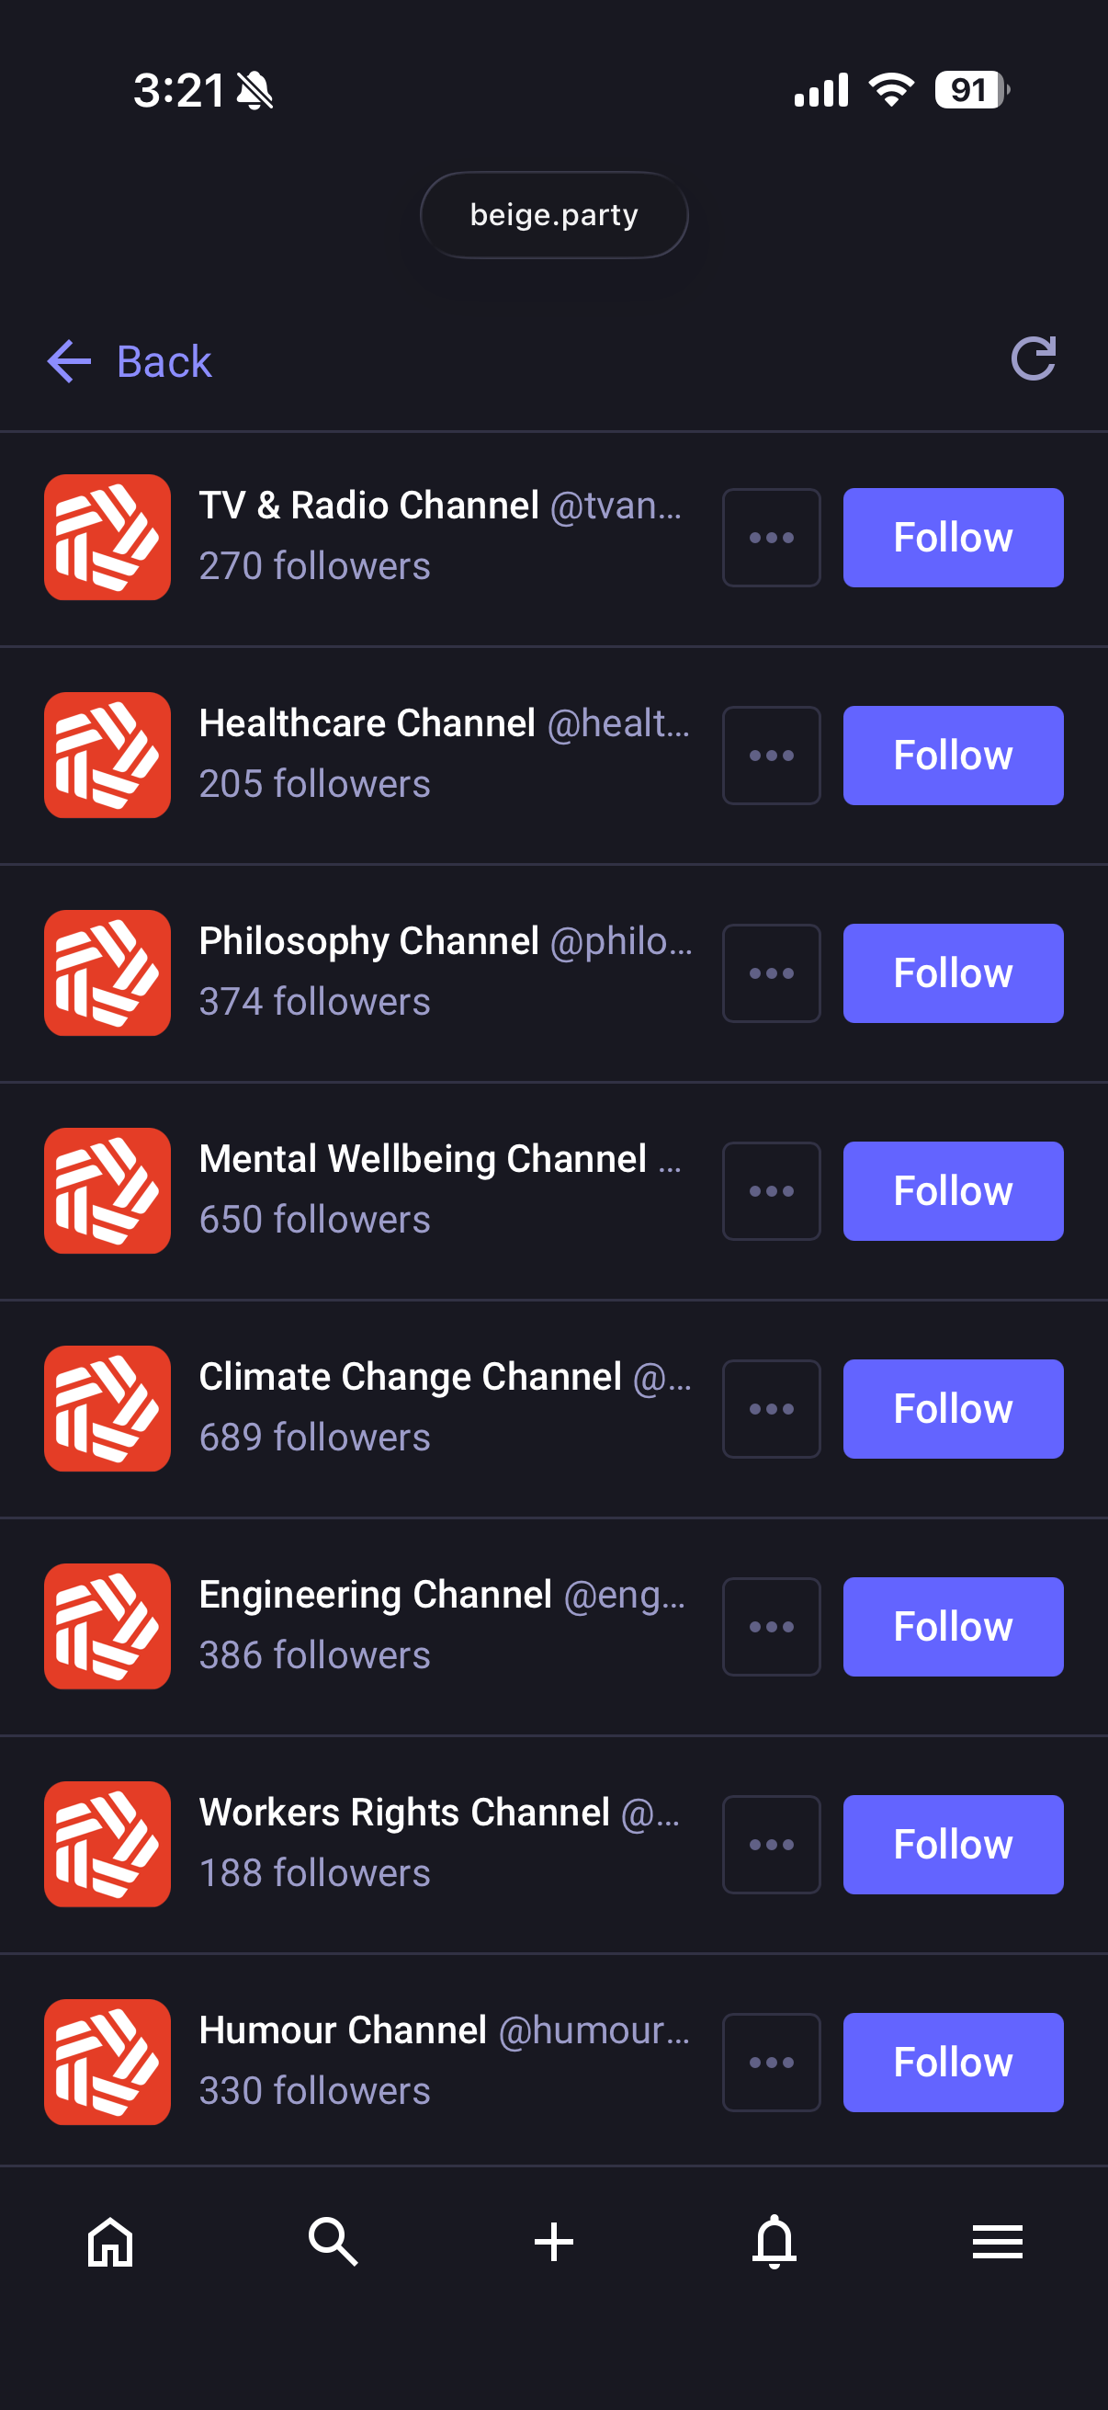Viewport: 1108px width, 2410px height.
Task: Follow the Mental Wellbeing Channel
Action: pos(952,1191)
